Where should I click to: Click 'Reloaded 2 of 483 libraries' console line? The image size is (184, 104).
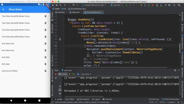point(92,91)
